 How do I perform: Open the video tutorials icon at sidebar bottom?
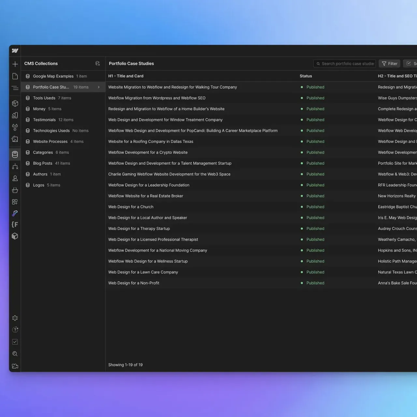pyautogui.click(x=15, y=366)
